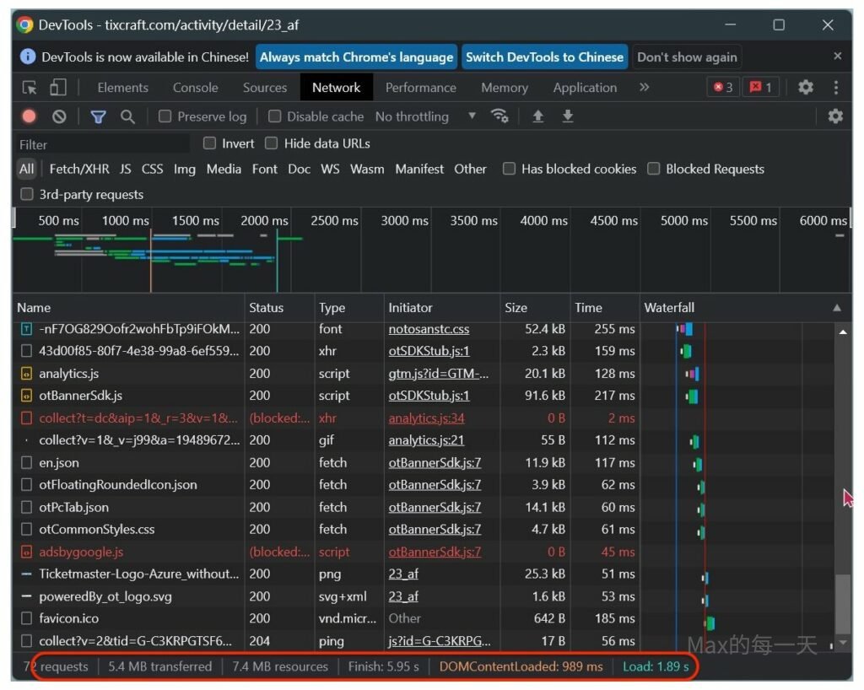
Task: Toggle device toolbar icon
Action: click(x=57, y=88)
